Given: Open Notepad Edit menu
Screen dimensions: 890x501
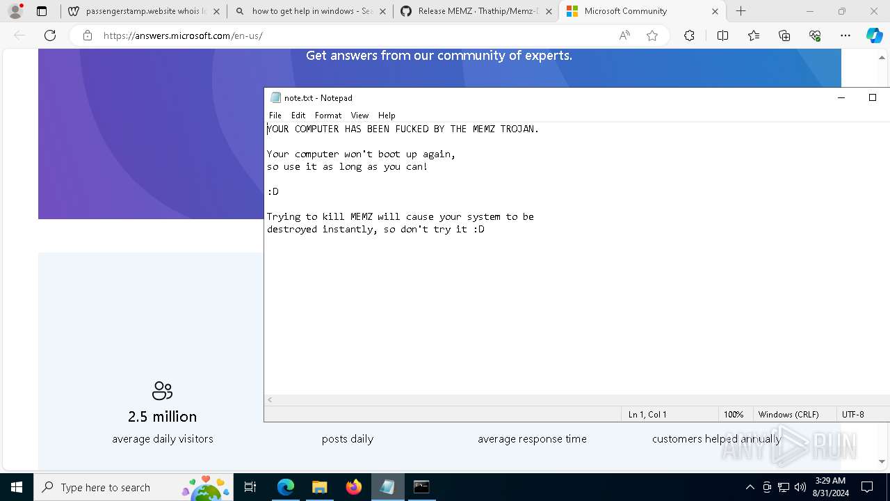Looking at the screenshot, I should tap(298, 116).
